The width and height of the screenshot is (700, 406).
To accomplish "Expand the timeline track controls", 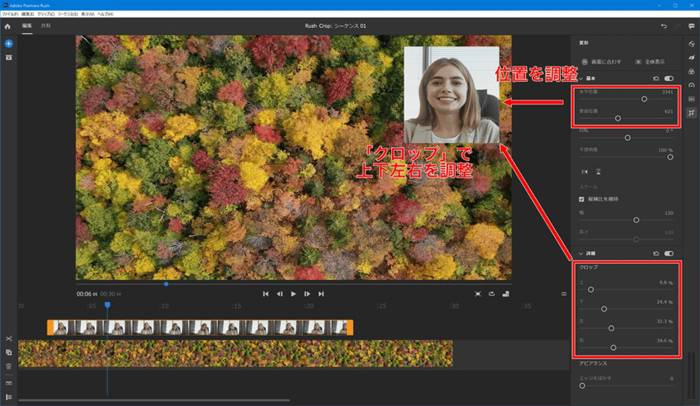I will click(x=9, y=397).
